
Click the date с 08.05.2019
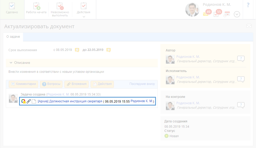[63, 50]
